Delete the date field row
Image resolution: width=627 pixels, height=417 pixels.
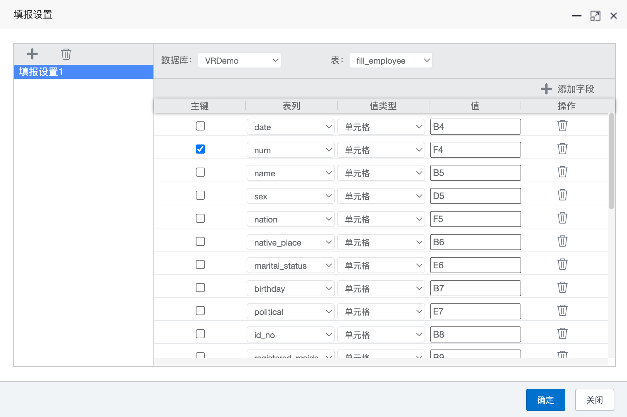(x=563, y=126)
